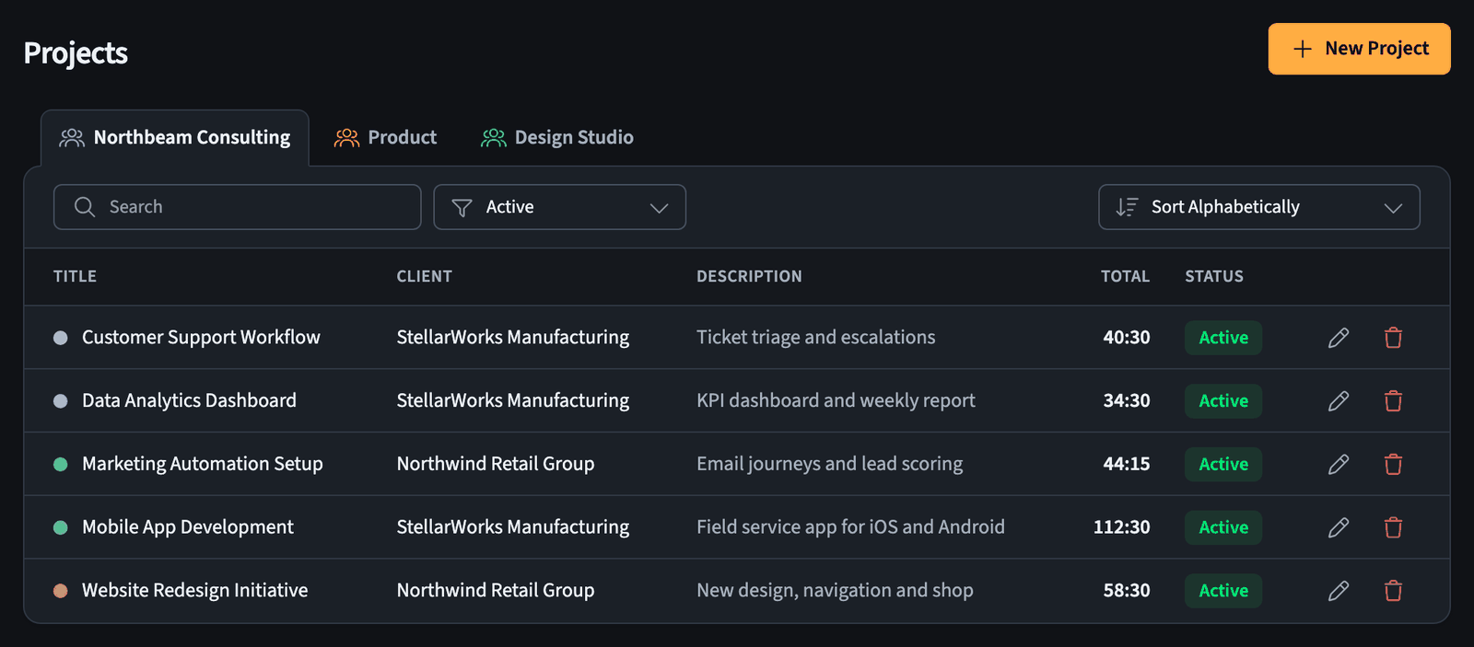Edit the Data Analytics Dashboard project

coord(1339,401)
